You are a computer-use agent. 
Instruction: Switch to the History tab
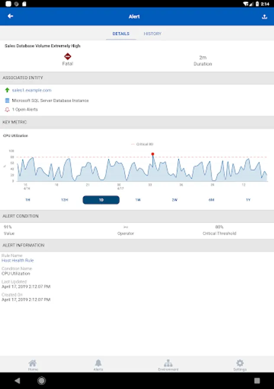point(152,33)
